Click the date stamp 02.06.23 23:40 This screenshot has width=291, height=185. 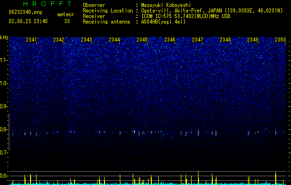pyautogui.click(x=28, y=21)
